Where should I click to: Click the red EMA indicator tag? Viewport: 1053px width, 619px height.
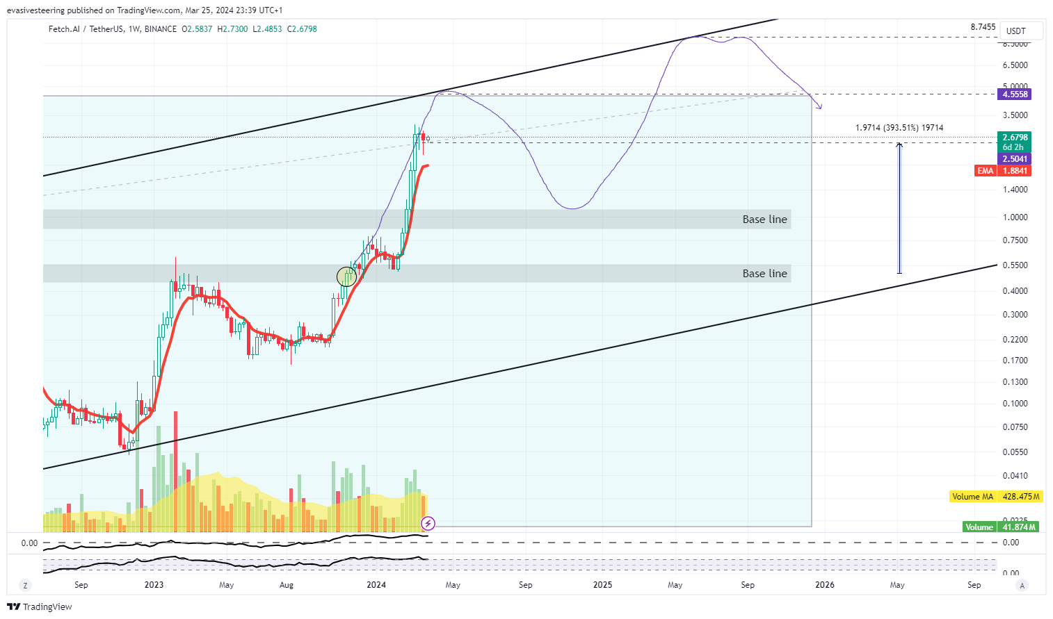pos(986,171)
